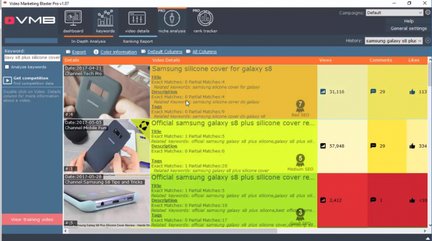Click the comment icon in Mobile Fun row

coord(373,146)
